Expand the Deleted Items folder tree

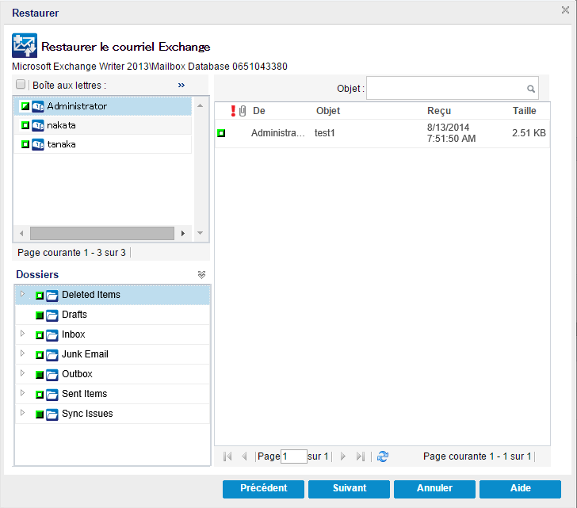pyautogui.click(x=22, y=295)
